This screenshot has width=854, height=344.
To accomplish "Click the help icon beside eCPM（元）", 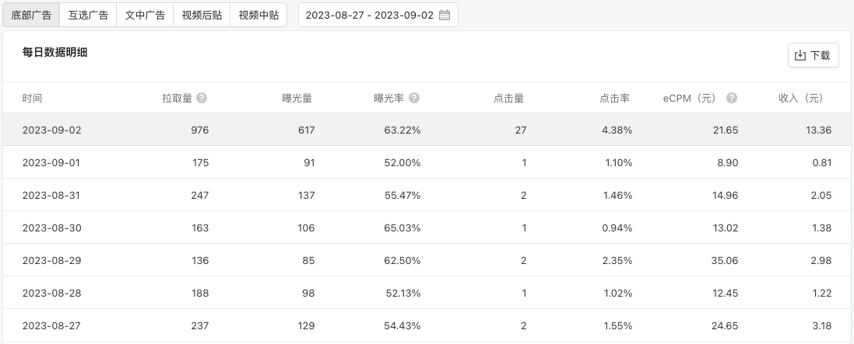I will point(732,98).
